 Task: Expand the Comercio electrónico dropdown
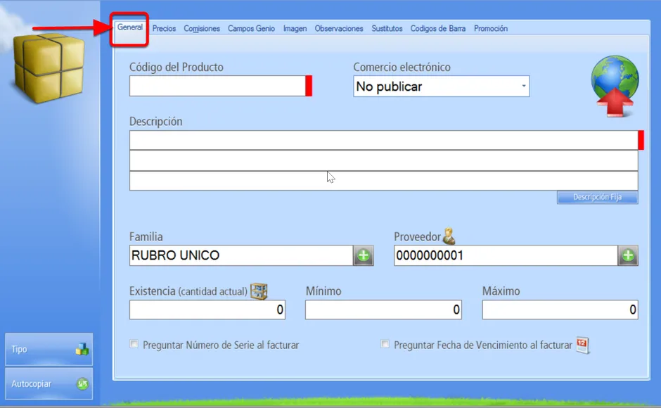[x=524, y=86]
